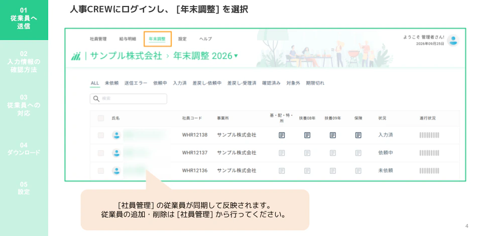Click the avatar icon in the WHR12138 row
The width and height of the screenshot is (482, 236).
pos(116,135)
